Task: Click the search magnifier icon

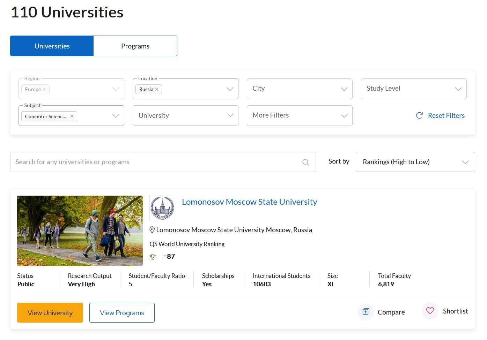Action: click(305, 162)
